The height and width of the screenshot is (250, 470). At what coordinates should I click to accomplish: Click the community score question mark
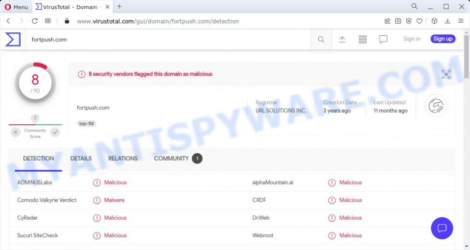pyautogui.click(x=35, y=118)
